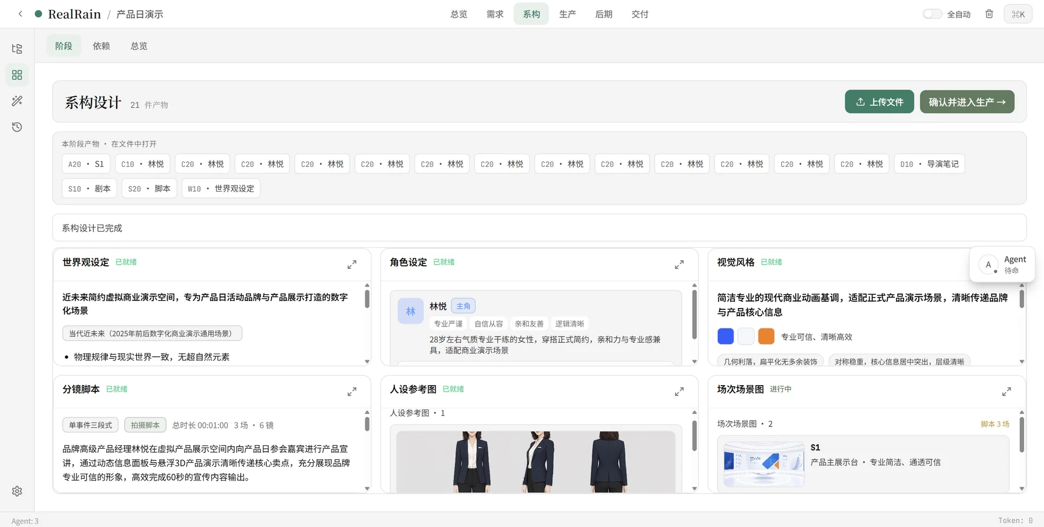Viewport: 1044px width, 527px height.
Task: Open settings gear in sidebar
Action: point(17,491)
